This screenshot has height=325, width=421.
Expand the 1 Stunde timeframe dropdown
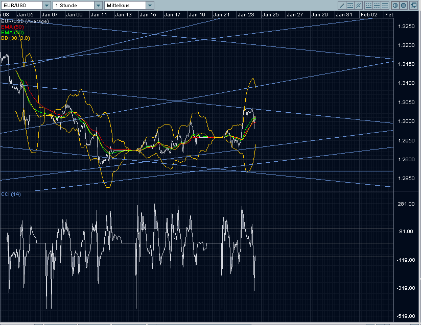point(77,5)
